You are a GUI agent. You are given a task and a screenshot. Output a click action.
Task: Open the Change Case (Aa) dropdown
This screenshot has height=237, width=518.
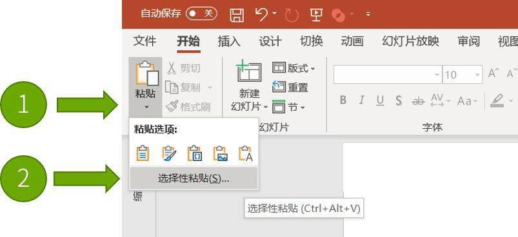[468, 101]
